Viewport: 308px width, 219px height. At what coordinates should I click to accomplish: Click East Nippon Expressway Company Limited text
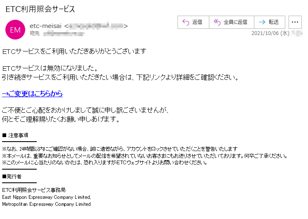46,197
